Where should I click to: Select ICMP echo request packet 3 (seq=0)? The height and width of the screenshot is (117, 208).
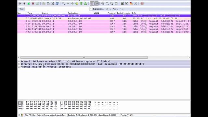tap(104, 21)
